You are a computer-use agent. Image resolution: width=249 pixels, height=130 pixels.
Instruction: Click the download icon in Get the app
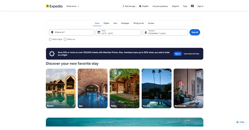point(124,6)
